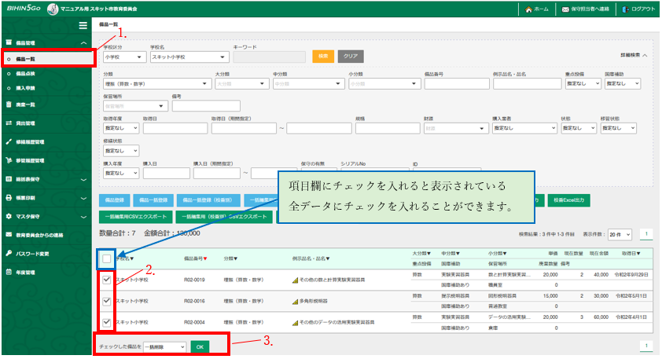The width and height of the screenshot is (662, 359).
Task: Click the 年度管理 calendar icon in sidebar
Action: (9, 272)
